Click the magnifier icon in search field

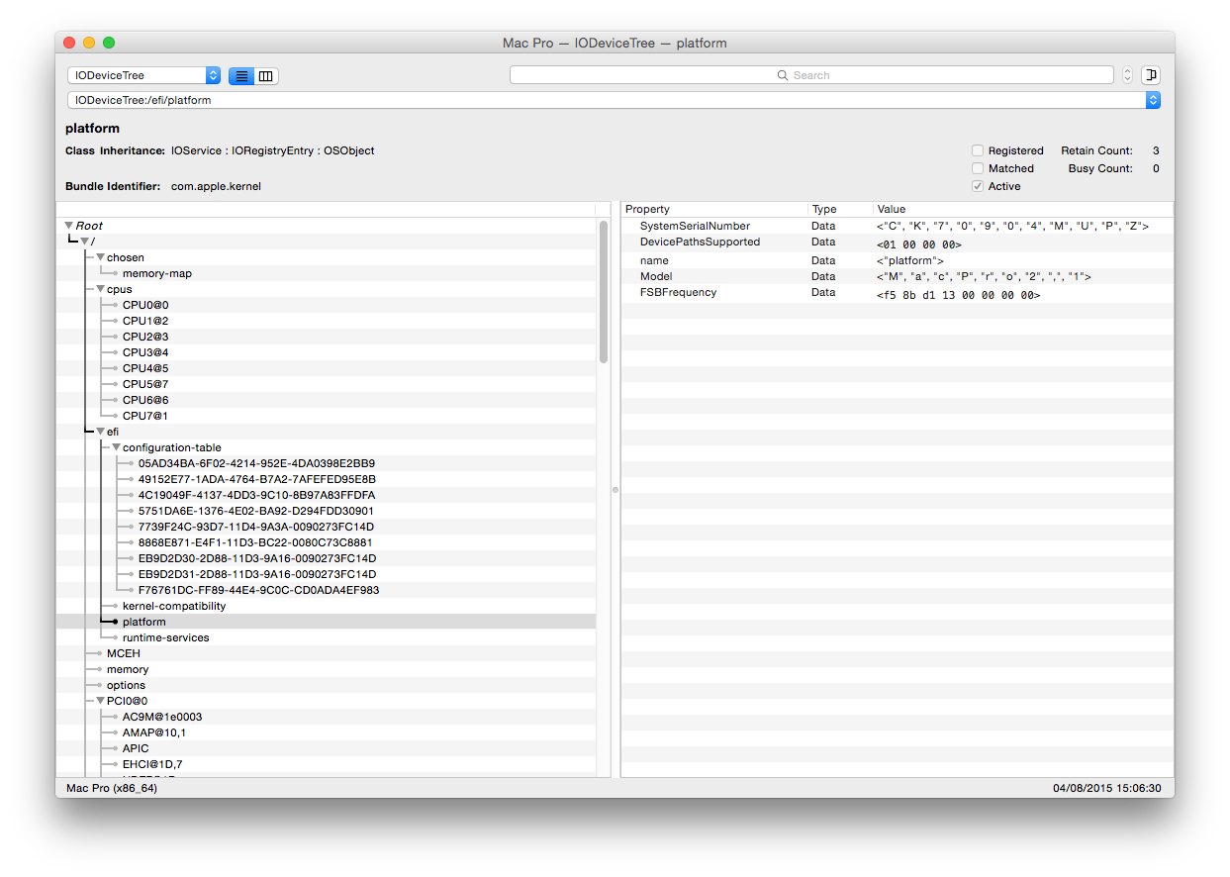(783, 75)
